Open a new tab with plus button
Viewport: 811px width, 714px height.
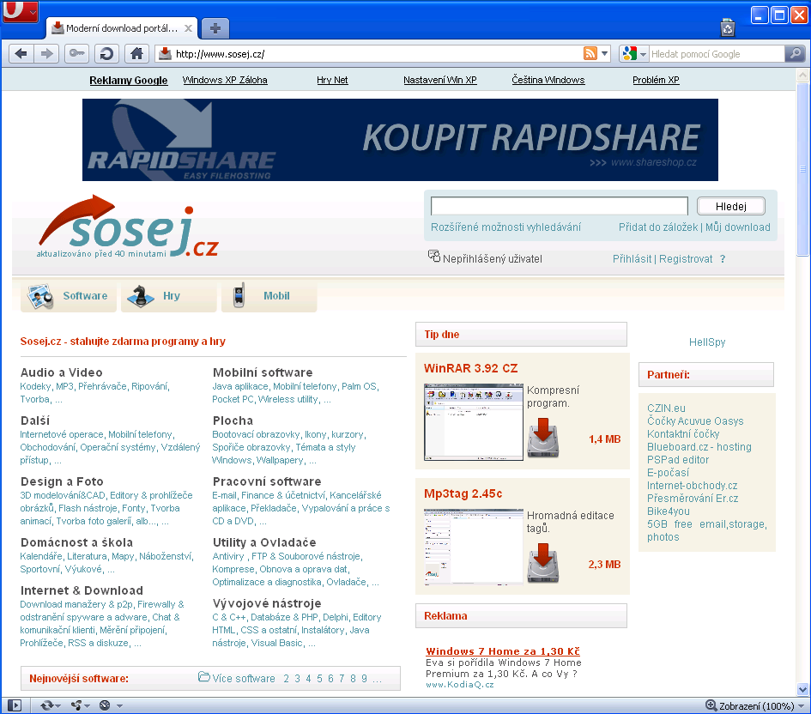pyautogui.click(x=215, y=28)
